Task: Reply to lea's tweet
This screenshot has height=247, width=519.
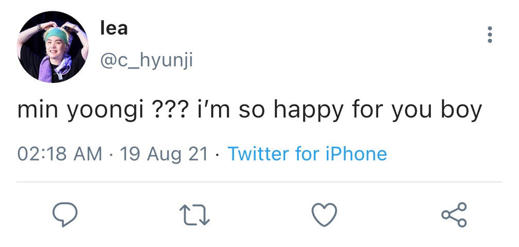Action: tap(65, 215)
